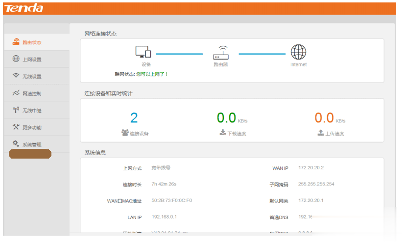The image size is (405, 243).
Task: Open the 更多功能 menu item
Action: point(37,127)
